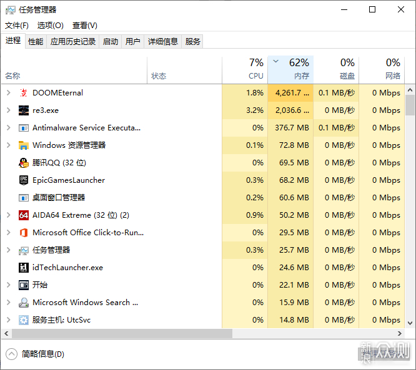The height and width of the screenshot is (370, 416).
Task: Click the Microsoft Windows Search icon
Action: (x=24, y=303)
